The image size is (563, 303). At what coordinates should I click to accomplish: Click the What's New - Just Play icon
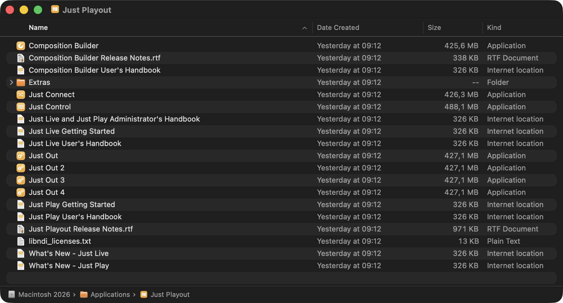(21, 266)
